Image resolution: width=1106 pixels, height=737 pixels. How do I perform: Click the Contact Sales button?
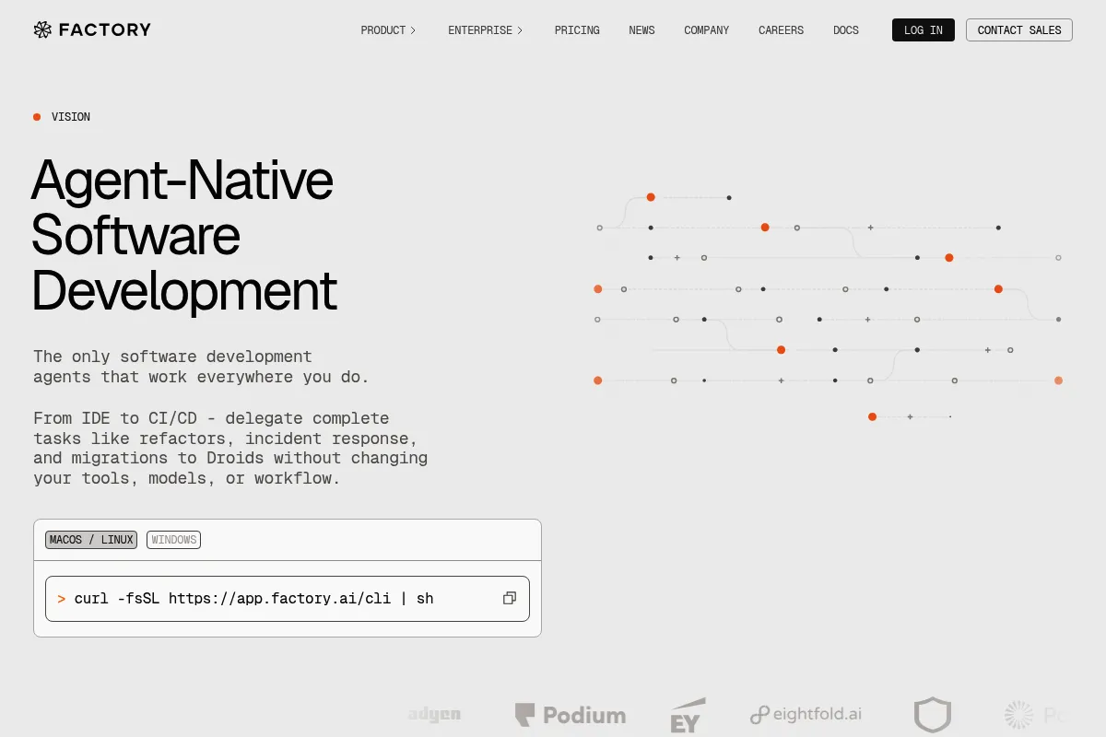coord(1019,30)
